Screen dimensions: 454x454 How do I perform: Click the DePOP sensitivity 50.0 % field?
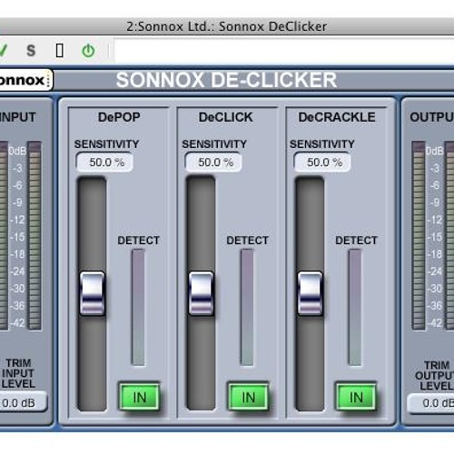[x=104, y=163]
